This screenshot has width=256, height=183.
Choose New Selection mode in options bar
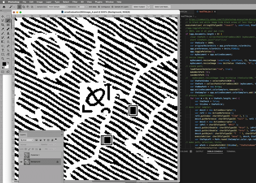coord(20,7)
